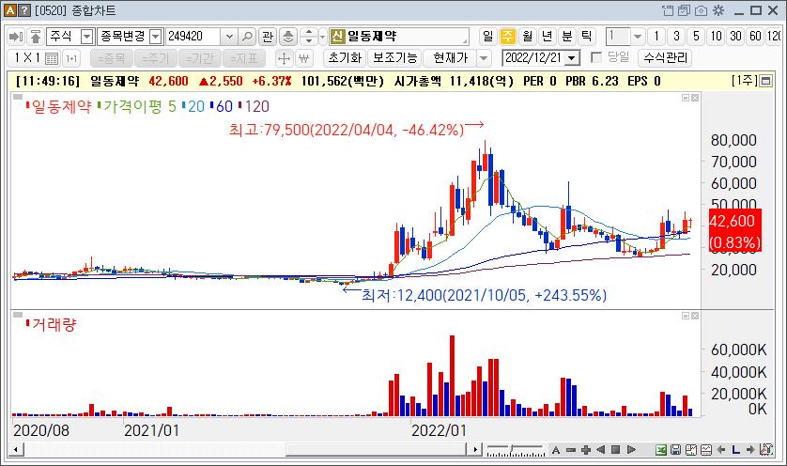Select the crosshair cursor tool
Image resolution: width=787 pixels, height=466 pixels.
click(x=284, y=58)
